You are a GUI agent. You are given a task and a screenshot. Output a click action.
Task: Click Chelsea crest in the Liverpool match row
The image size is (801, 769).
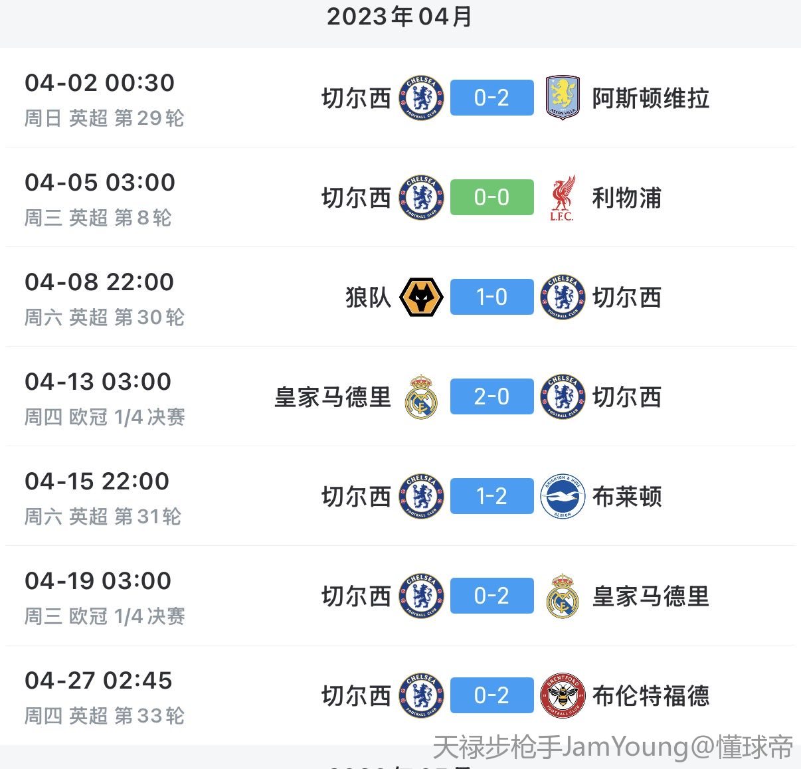tap(421, 198)
